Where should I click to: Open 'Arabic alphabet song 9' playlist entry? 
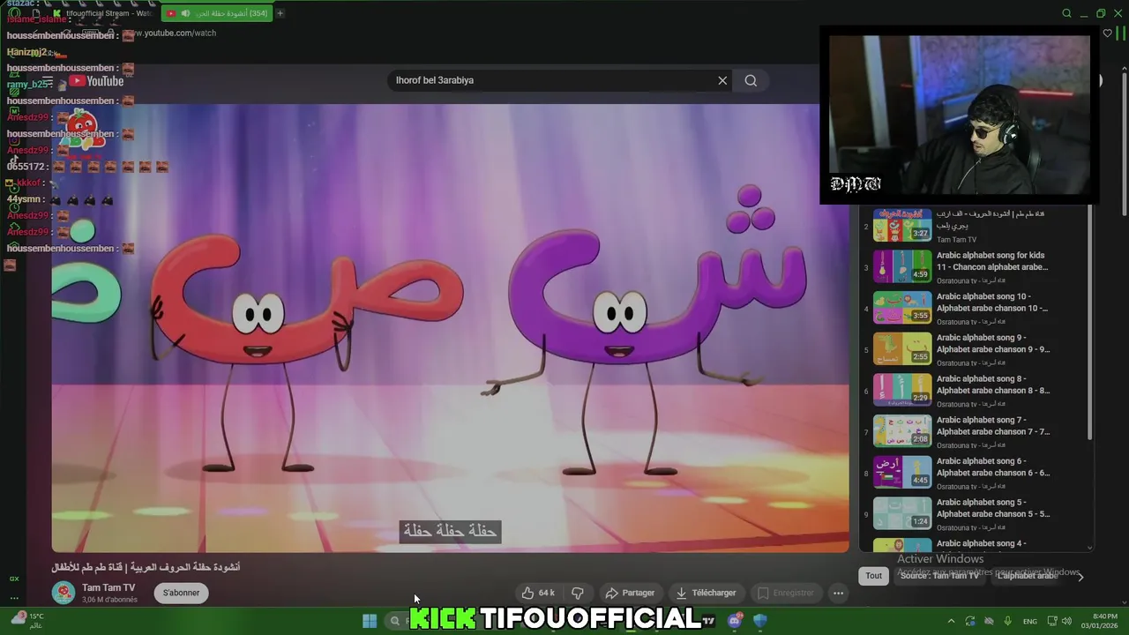coord(975,349)
